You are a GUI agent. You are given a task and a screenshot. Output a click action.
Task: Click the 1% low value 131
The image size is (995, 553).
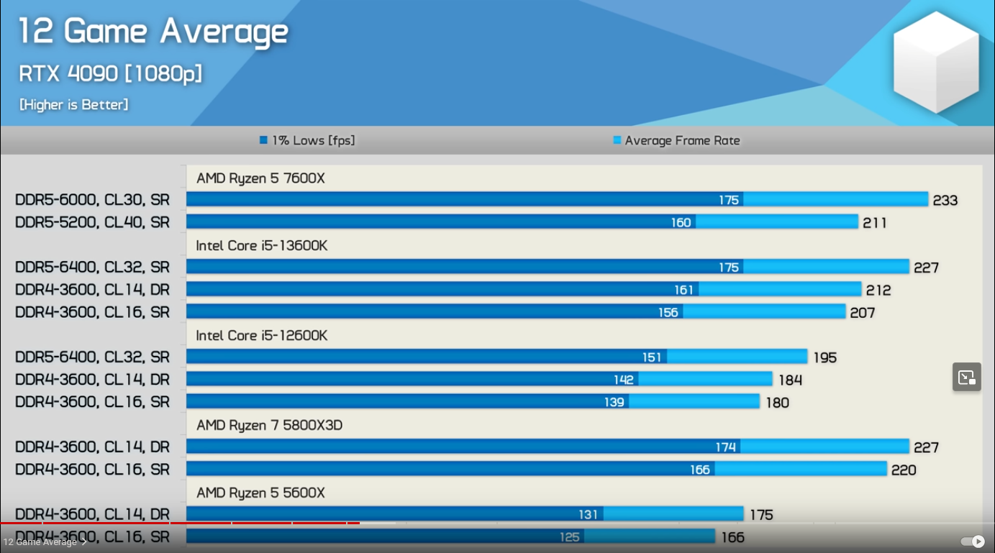tap(588, 515)
